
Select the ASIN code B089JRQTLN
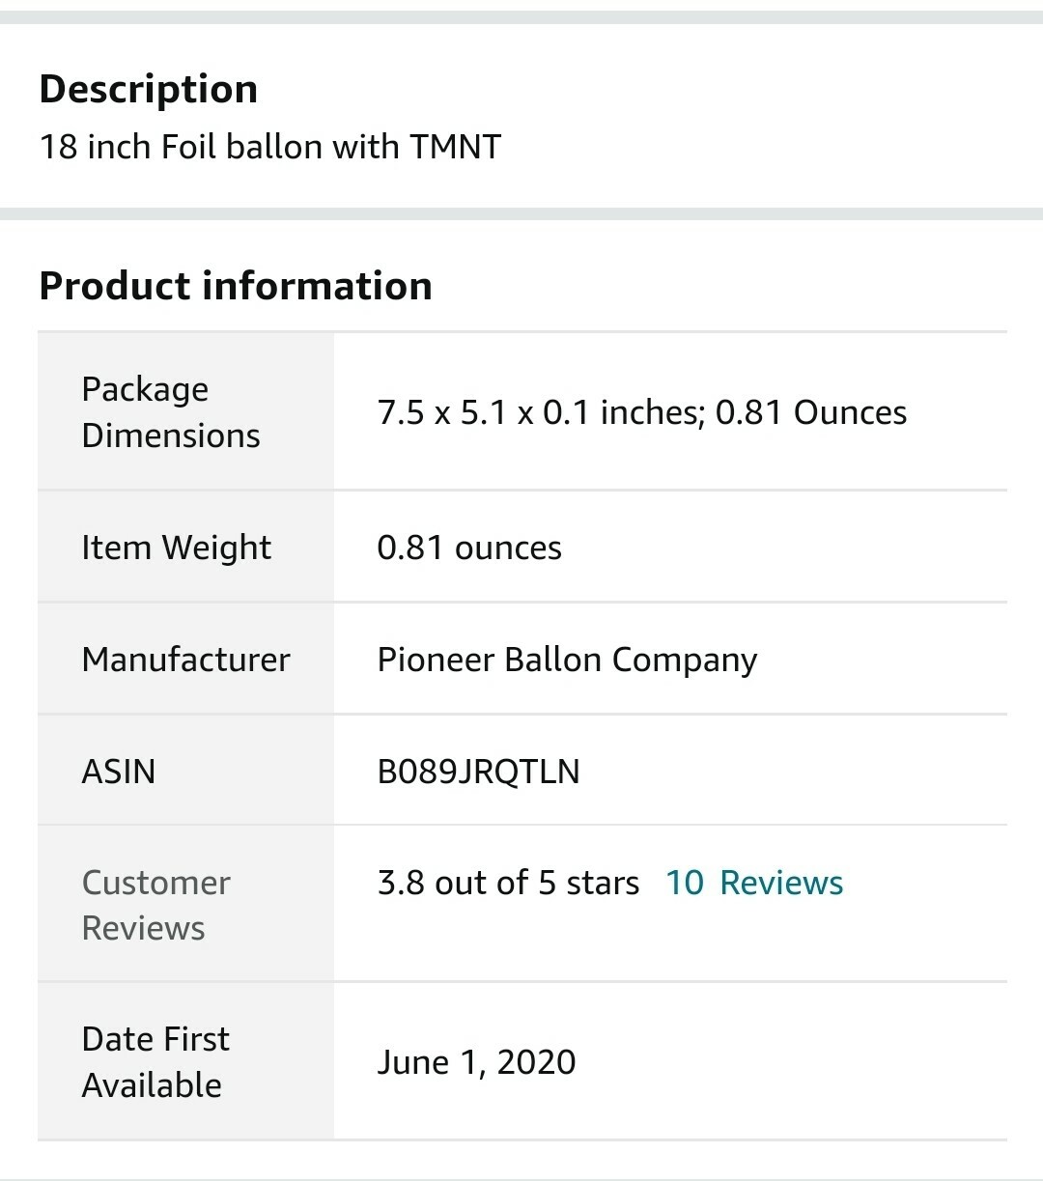(479, 772)
